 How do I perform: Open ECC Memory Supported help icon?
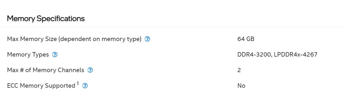pos(85,86)
